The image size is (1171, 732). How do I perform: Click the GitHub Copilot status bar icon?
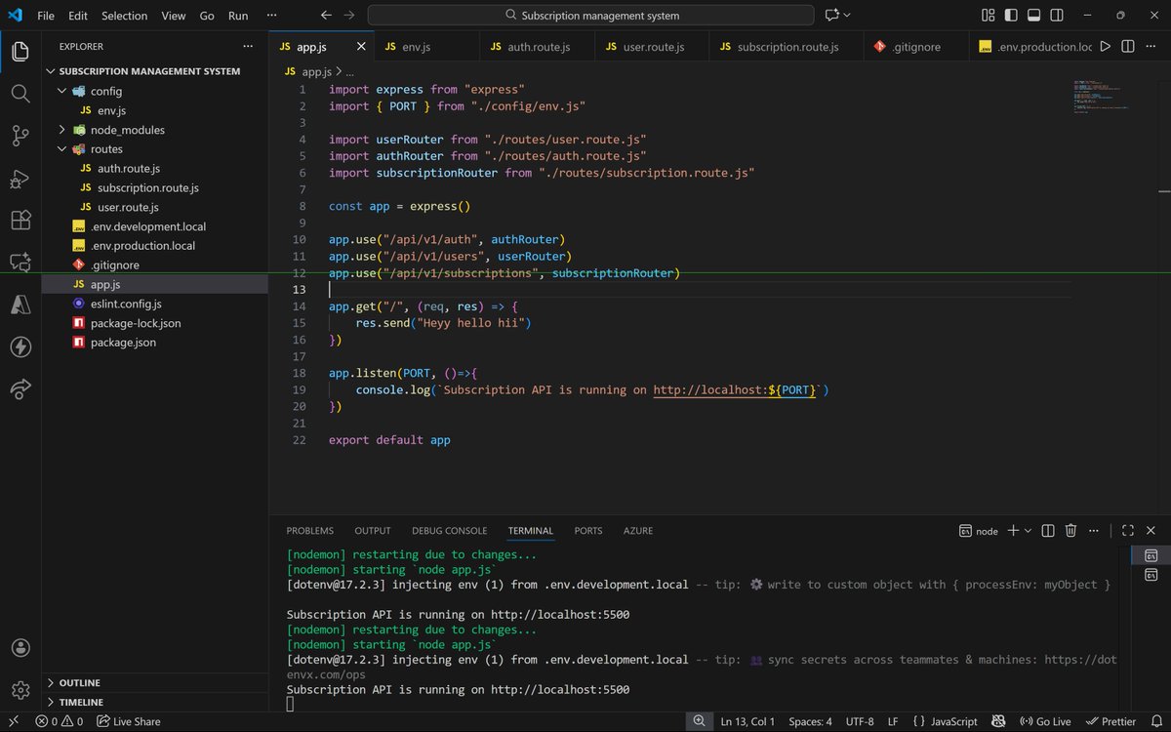tap(998, 721)
